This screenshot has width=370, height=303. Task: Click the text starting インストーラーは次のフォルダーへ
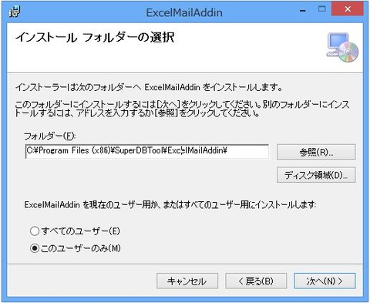click(x=149, y=87)
